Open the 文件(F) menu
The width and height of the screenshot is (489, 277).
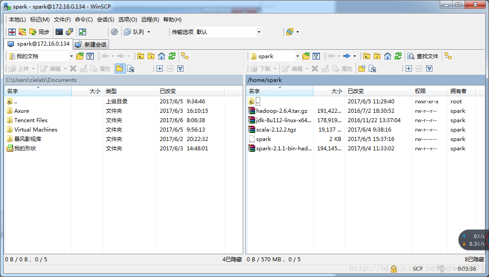(x=62, y=19)
